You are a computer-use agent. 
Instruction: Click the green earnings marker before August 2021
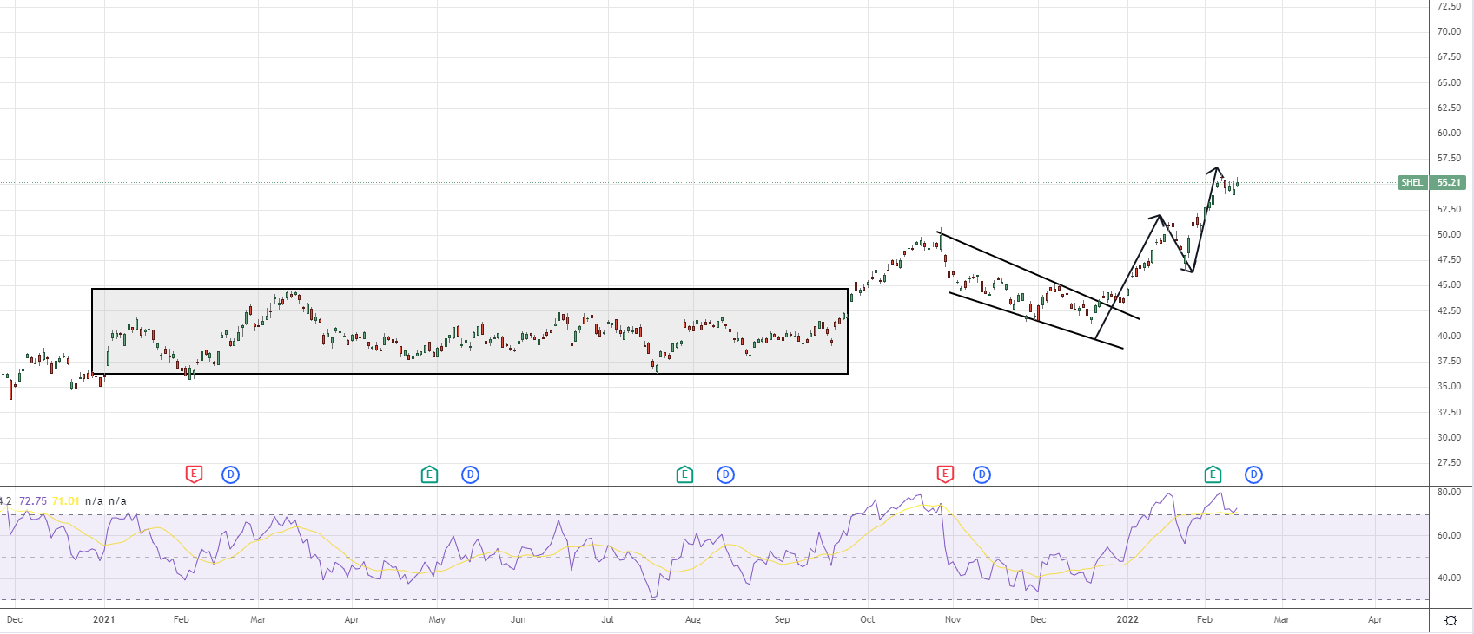click(x=684, y=474)
